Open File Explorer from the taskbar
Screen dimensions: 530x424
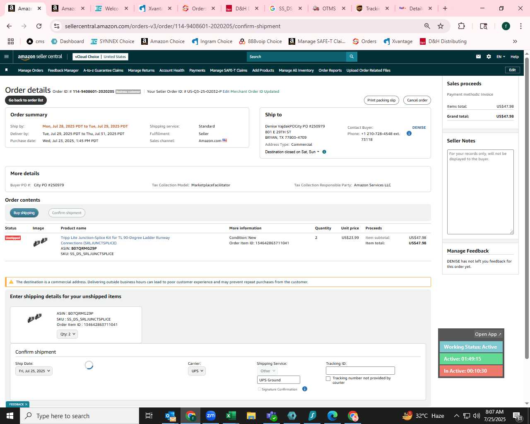[x=251, y=416]
